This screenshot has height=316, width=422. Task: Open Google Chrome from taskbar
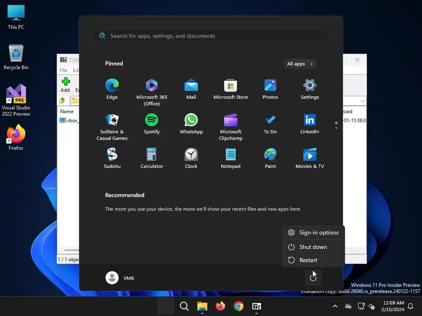pyautogui.click(x=239, y=306)
